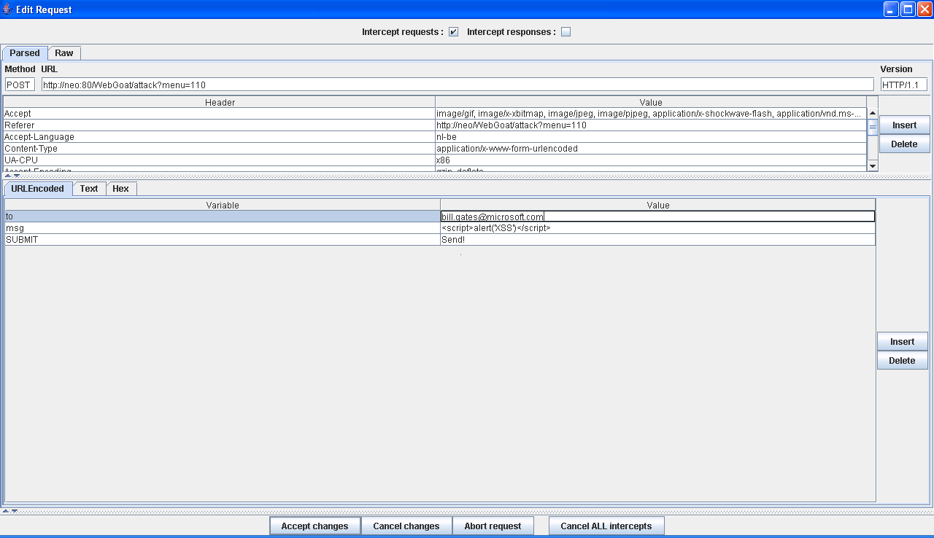Click Cancel ALL intercepts
The height and width of the screenshot is (538, 934).
(606, 526)
